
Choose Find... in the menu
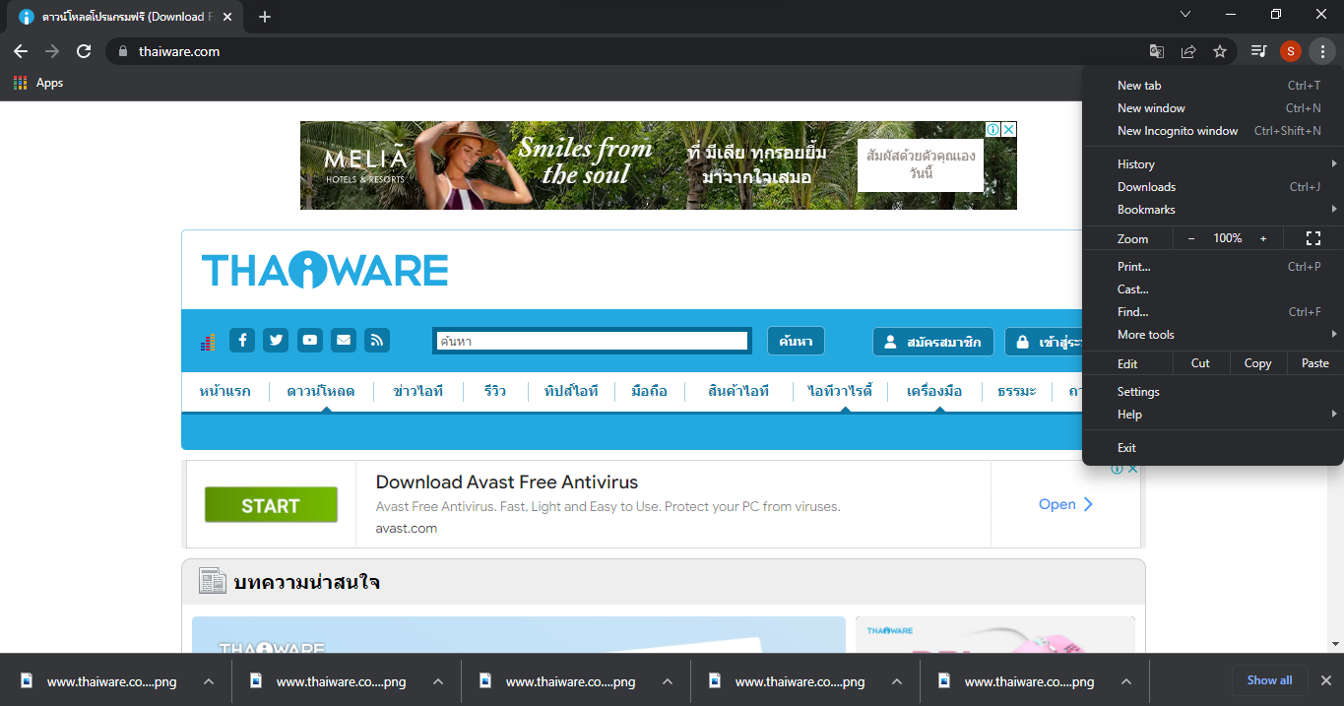[x=1212, y=312]
